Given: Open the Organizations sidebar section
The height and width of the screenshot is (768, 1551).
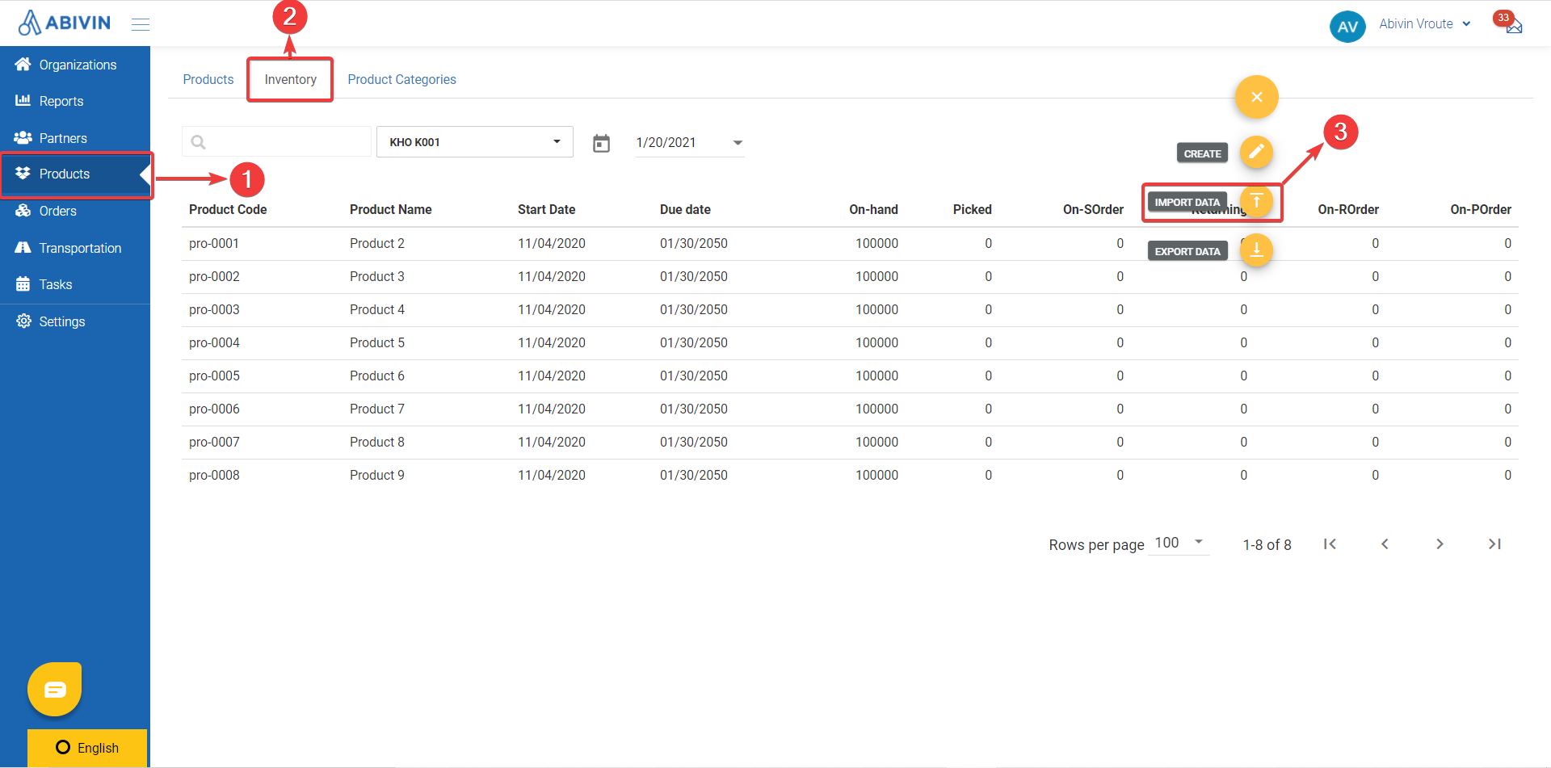Looking at the screenshot, I should coord(75,65).
